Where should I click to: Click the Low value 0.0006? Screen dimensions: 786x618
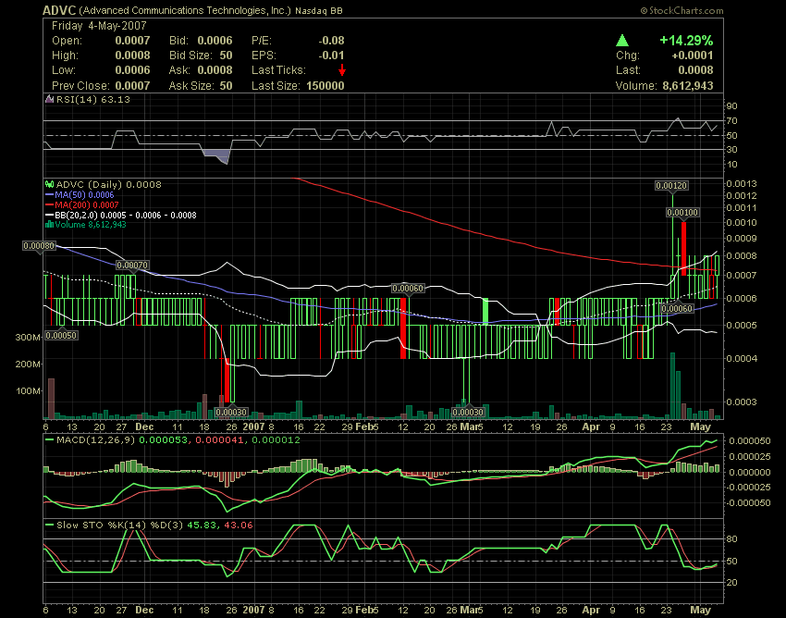pos(132,70)
